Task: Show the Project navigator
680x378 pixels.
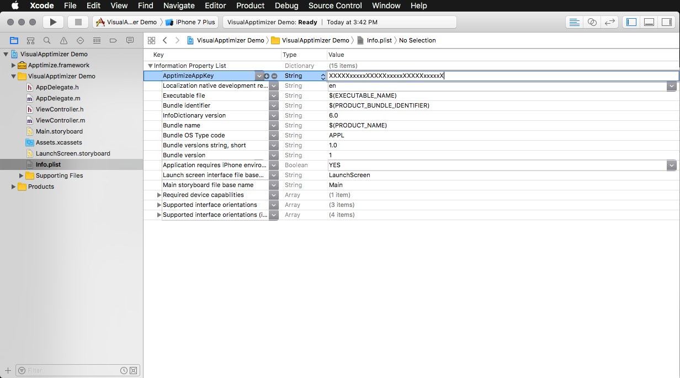Action: pos(14,40)
